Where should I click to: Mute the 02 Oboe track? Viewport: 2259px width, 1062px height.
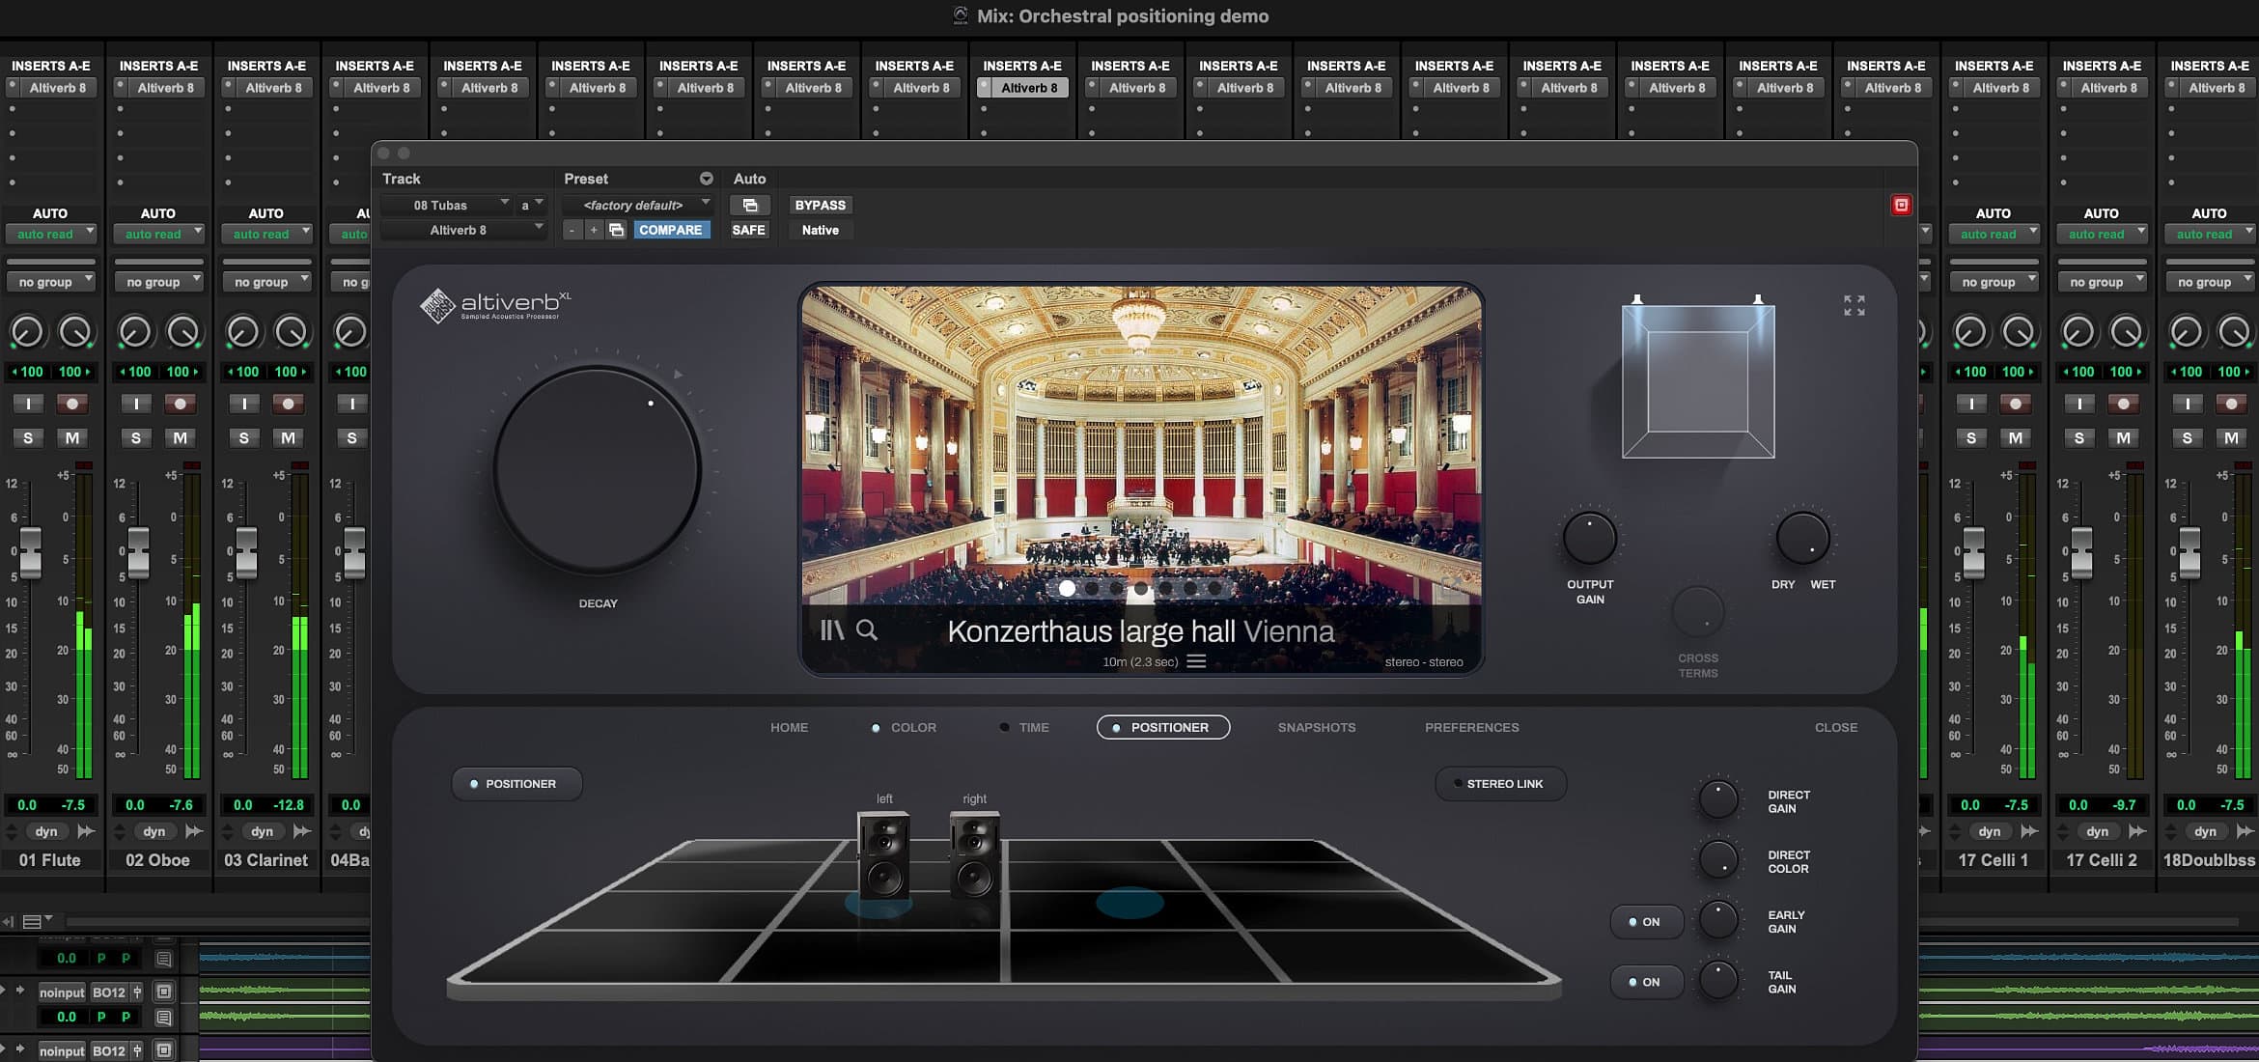181,438
